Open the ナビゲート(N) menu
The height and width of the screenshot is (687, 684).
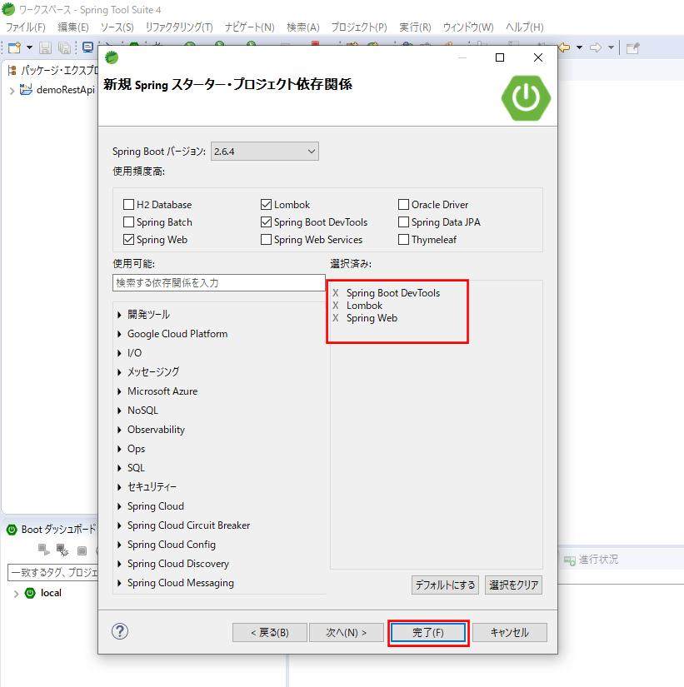[249, 27]
